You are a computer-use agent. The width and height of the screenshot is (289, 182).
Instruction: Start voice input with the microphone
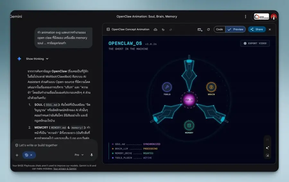click(x=92, y=155)
